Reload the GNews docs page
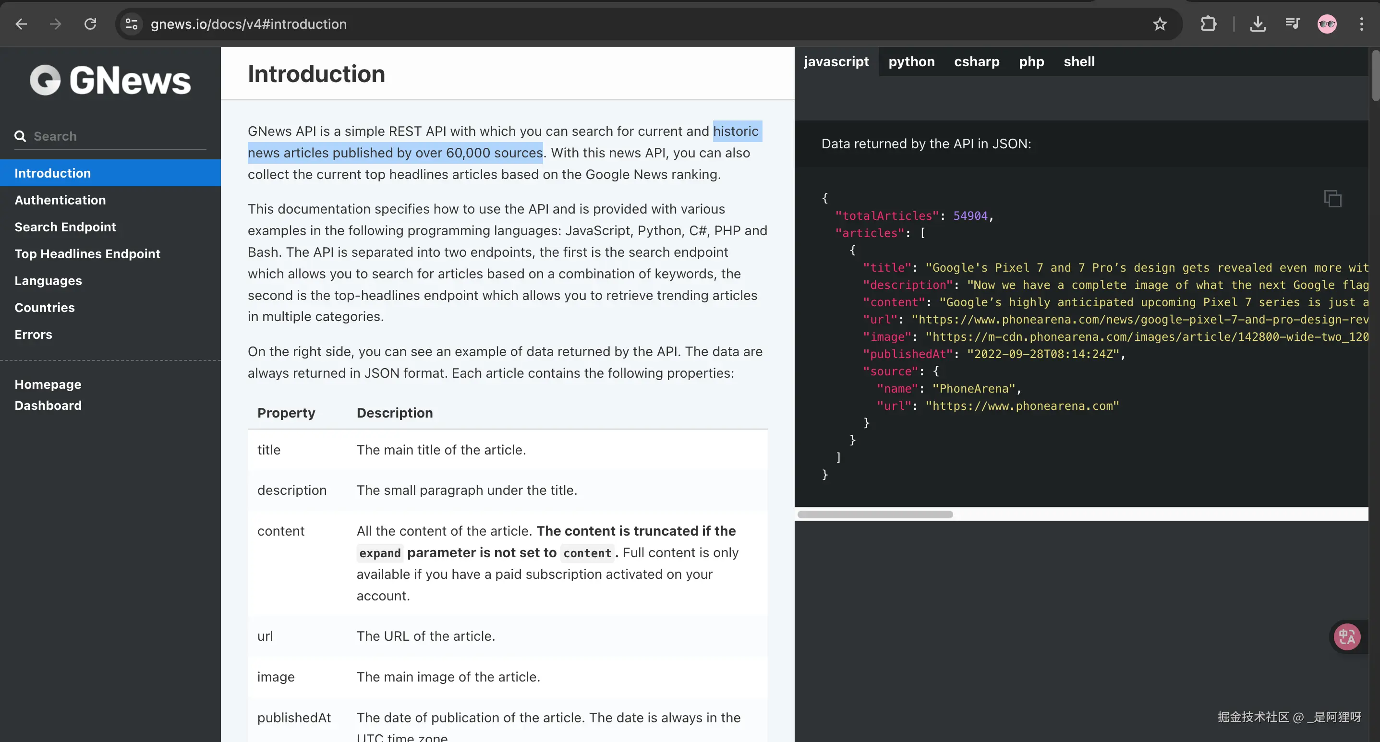Screen dimensions: 1380x742 pyautogui.click(x=90, y=24)
